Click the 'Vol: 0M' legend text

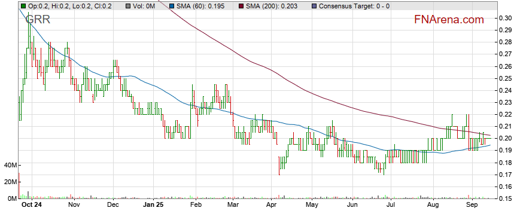(x=144, y=6)
